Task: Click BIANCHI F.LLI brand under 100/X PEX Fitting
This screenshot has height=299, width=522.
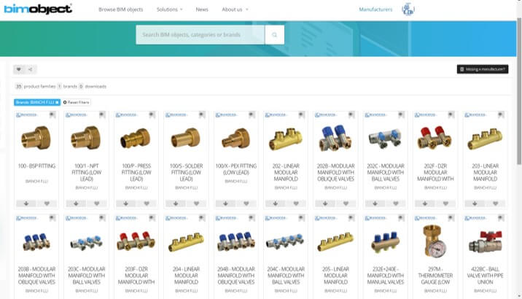Action: 235,181
